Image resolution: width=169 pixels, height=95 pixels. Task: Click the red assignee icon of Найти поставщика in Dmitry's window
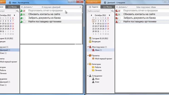[116, 22]
